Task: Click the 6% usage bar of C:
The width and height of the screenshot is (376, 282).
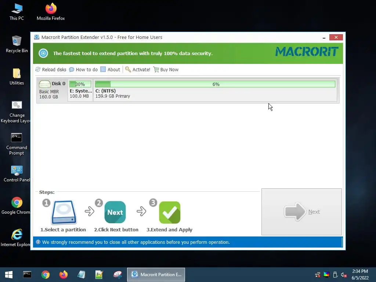Action: [x=215, y=84]
